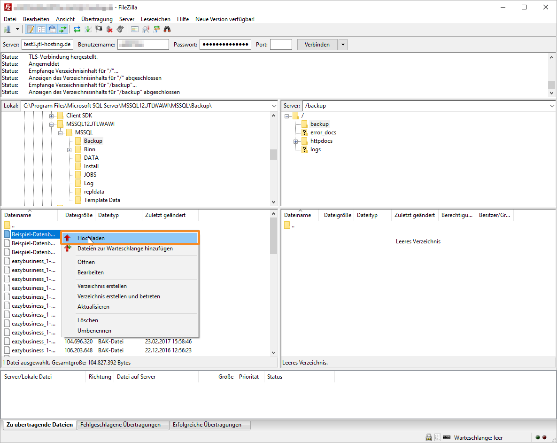Open the Übertragung menu

[x=97, y=19]
